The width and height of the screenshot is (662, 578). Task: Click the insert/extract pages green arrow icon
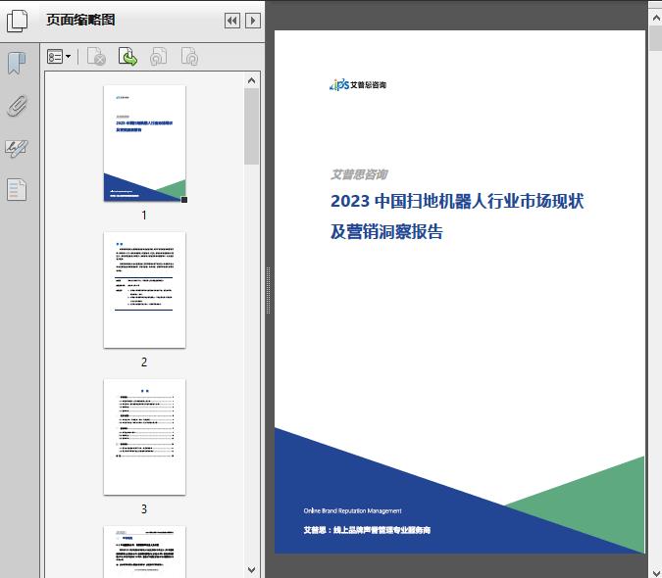(127, 57)
